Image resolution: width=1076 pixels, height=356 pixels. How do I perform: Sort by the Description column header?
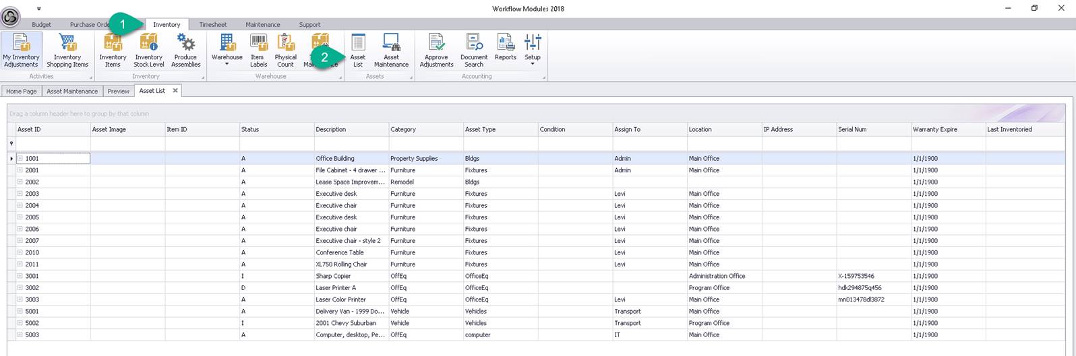[351, 129]
